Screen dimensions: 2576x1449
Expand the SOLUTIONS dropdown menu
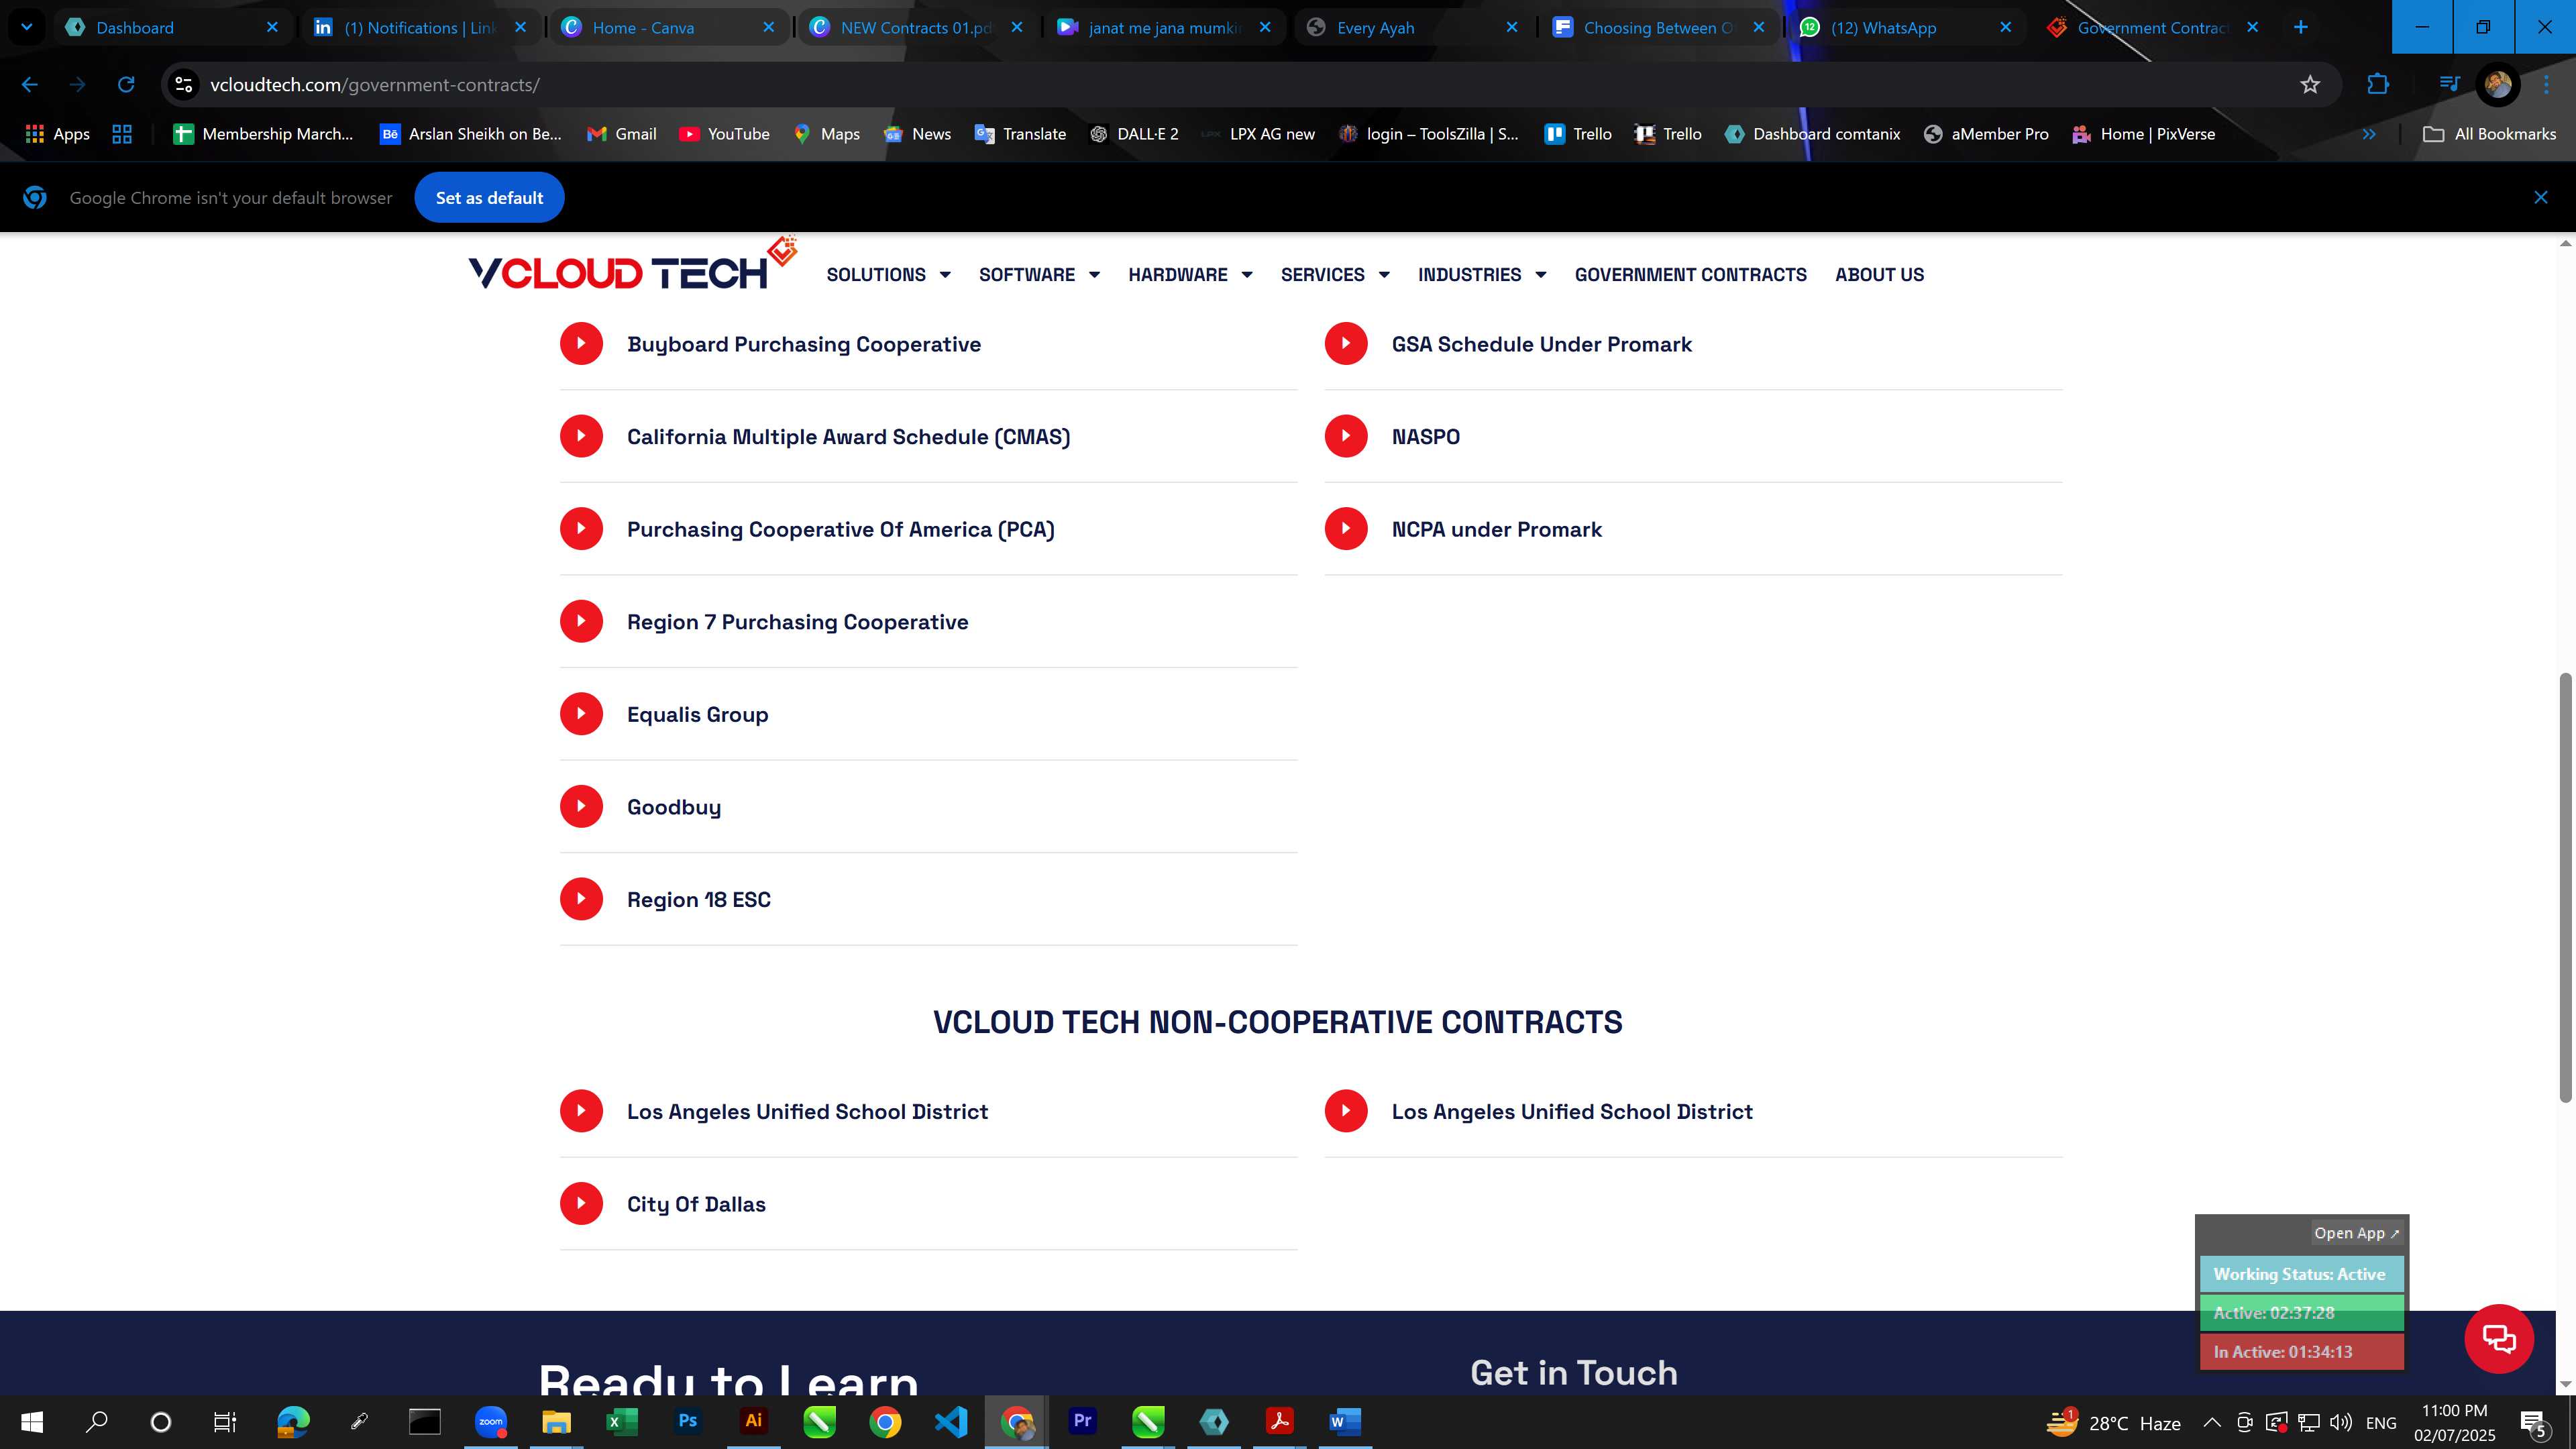888,274
